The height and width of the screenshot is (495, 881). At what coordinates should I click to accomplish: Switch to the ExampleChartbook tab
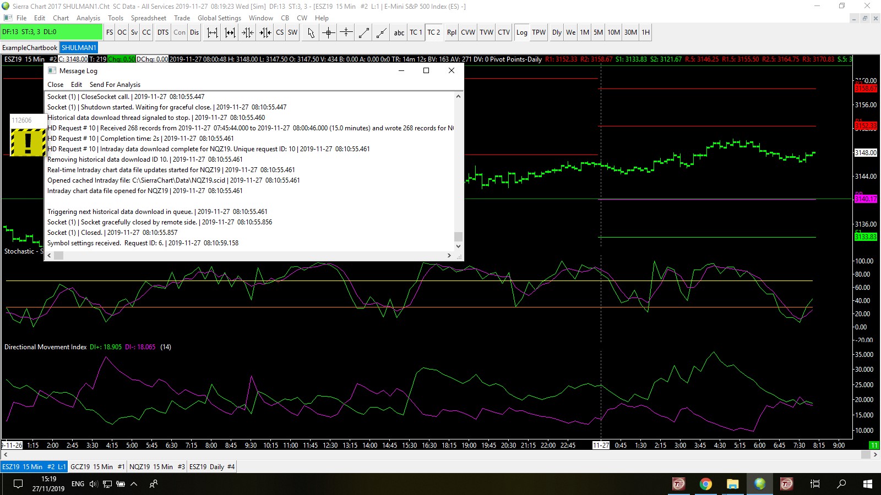pos(30,48)
